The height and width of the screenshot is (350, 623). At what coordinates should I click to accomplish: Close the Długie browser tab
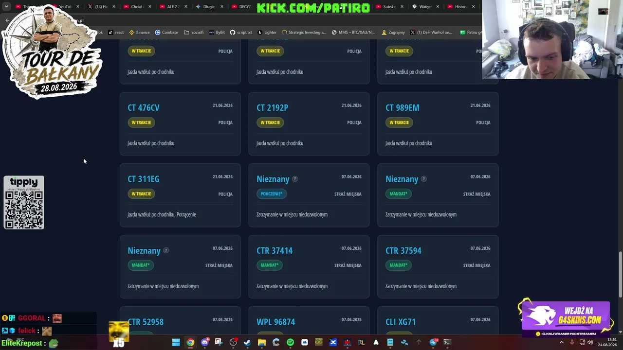tap(221, 7)
